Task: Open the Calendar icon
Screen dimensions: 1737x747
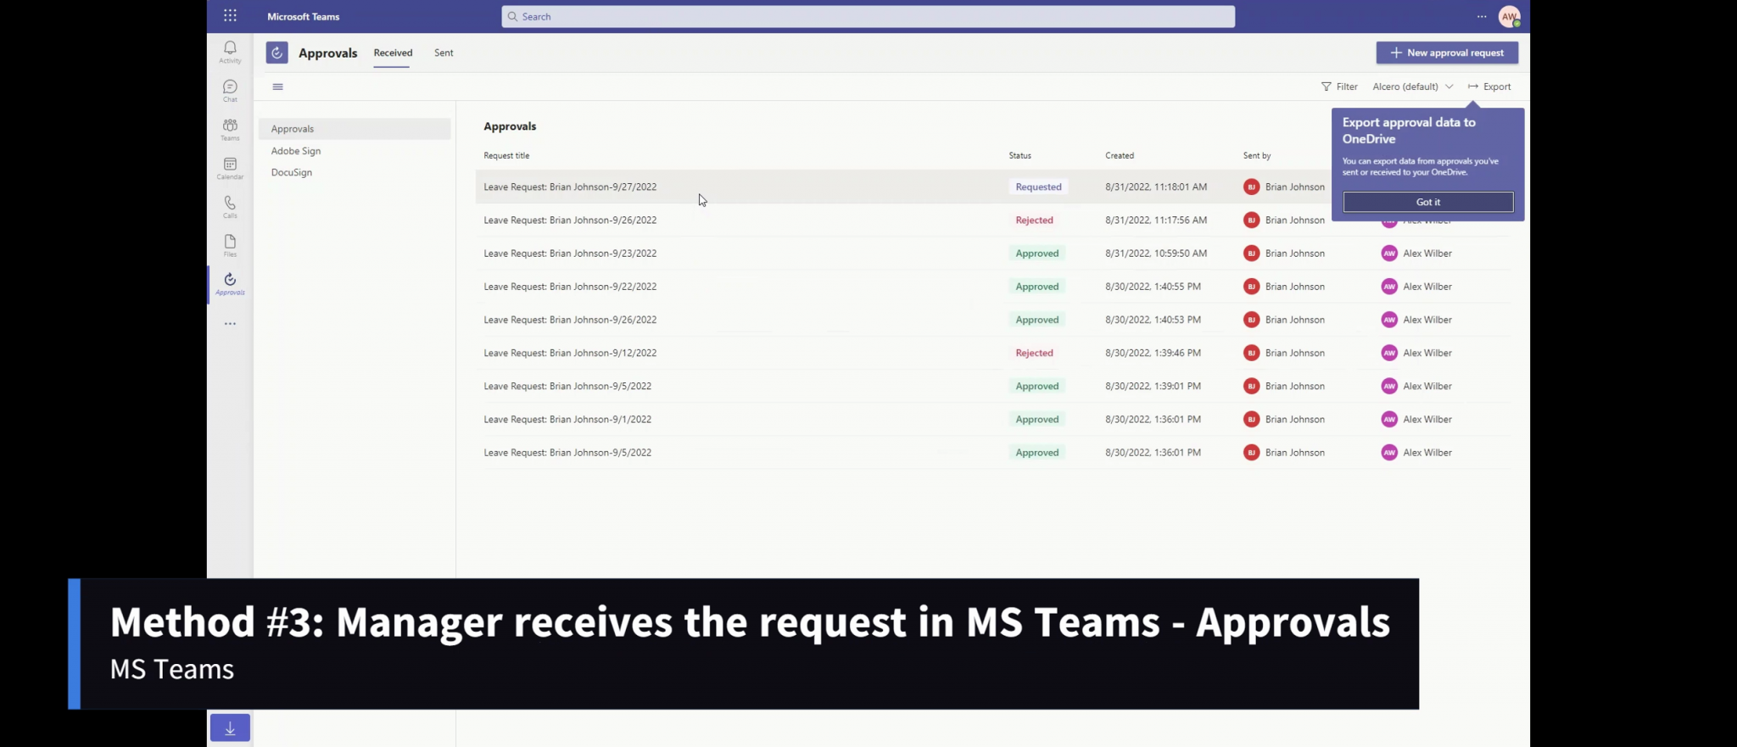Action: 230,167
